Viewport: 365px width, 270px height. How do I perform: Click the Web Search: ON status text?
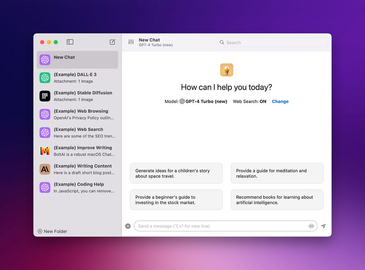(x=250, y=101)
